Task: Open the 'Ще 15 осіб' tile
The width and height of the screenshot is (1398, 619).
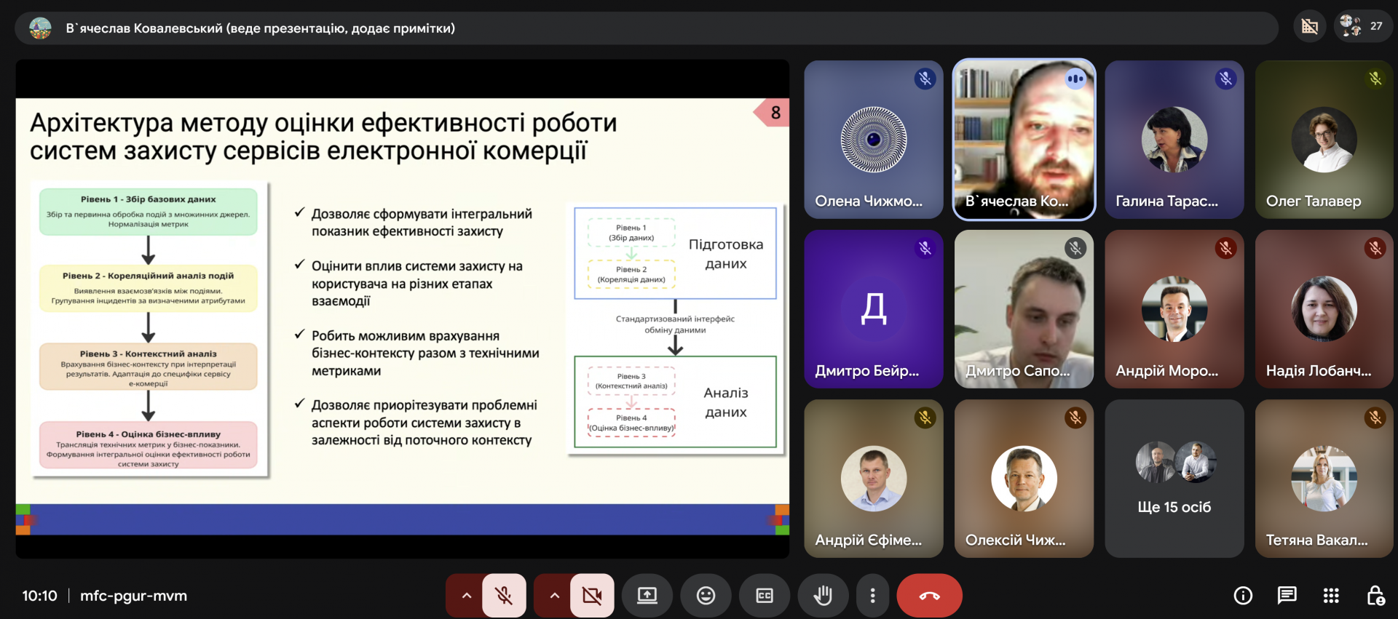Action: tap(1174, 479)
